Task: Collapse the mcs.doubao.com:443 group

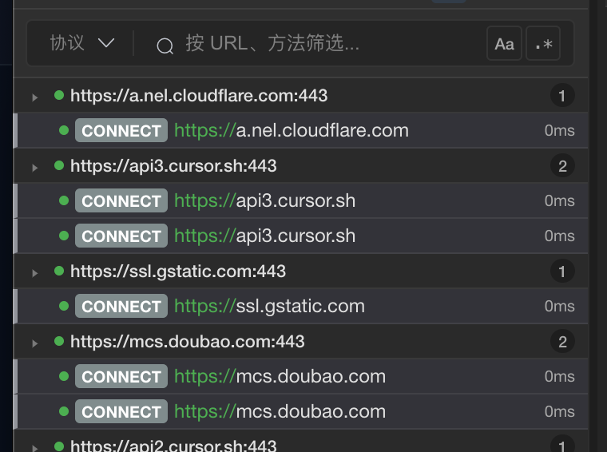Action: click(x=35, y=343)
